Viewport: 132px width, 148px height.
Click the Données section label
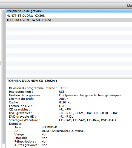tap(16, 124)
